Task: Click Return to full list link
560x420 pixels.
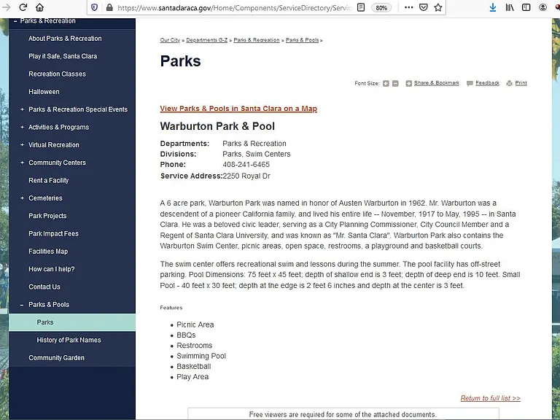Action: coord(490,398)
